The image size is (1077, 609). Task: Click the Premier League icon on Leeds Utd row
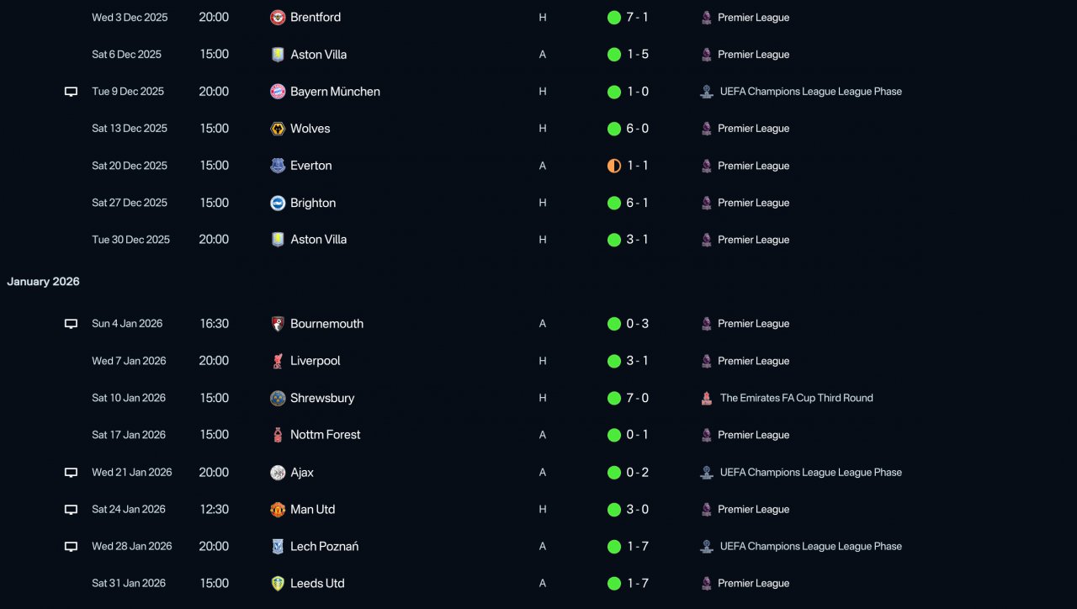[707, 583]
